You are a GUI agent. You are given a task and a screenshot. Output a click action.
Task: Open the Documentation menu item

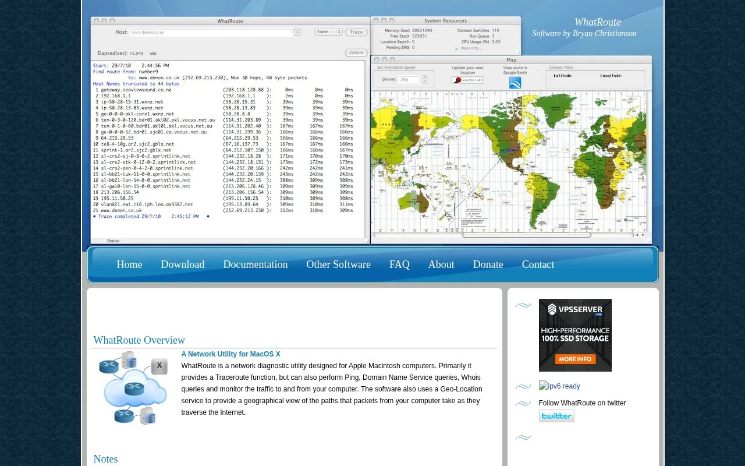point(256,264)
